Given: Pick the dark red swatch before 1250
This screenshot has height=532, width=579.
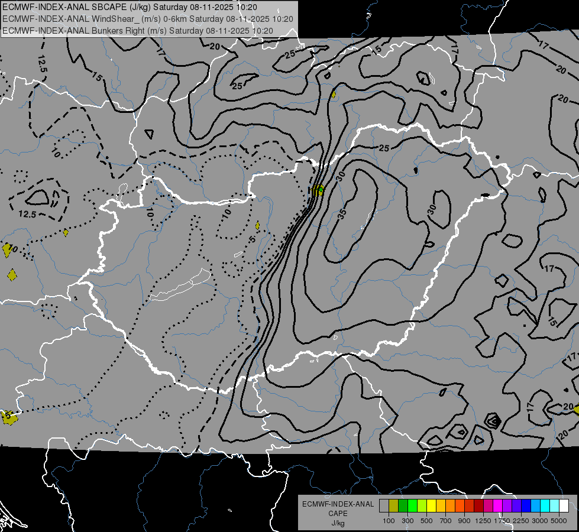Looking at the screenshot, I should pyautogui.click(x=479, y=506).
